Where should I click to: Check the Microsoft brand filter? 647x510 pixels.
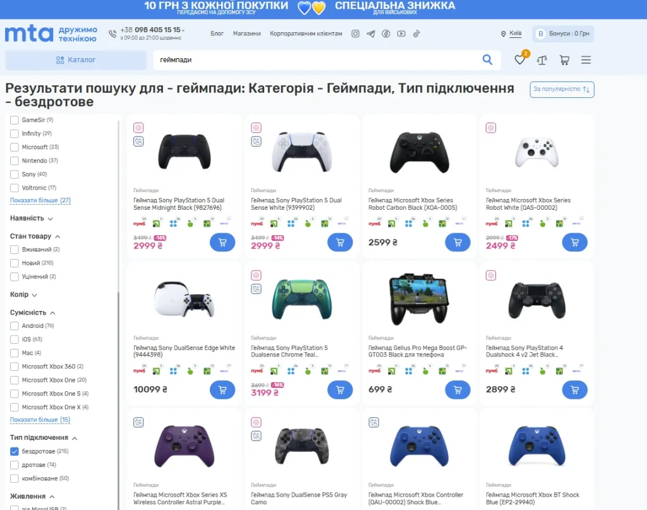click(x=15, y=147)
